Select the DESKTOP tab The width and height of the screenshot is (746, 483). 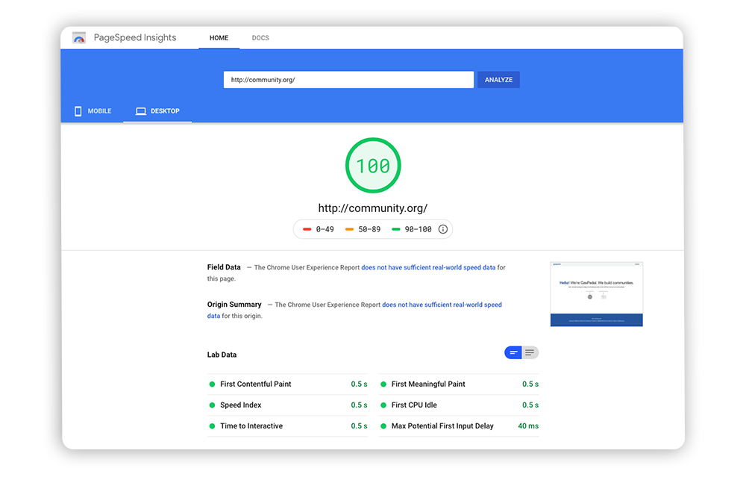coord(157,111)
